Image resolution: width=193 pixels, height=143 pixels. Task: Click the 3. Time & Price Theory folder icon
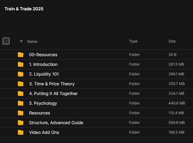coord(21,84)
